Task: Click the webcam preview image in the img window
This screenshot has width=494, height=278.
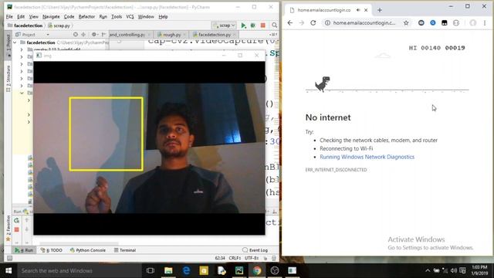Action: click(149, 148)
